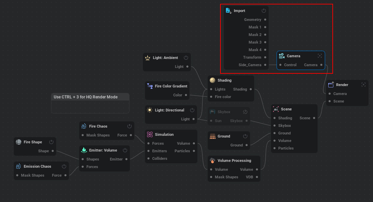This screenshot has width=373, height=202.
Task: Click the Fire Color Gradient Color output
Action: tap(186, 95)
